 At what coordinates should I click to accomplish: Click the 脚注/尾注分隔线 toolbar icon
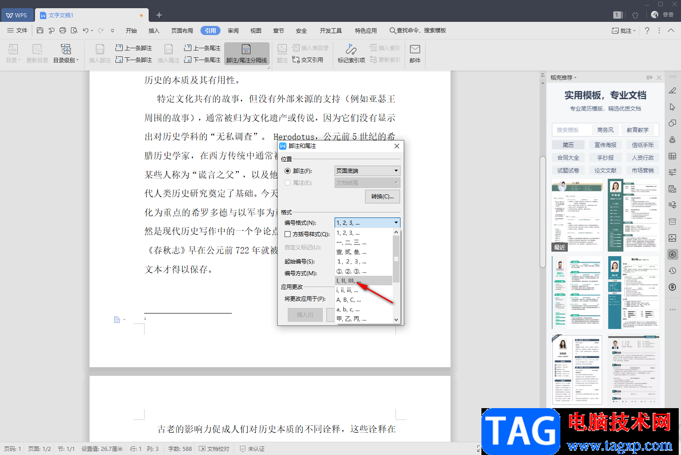point(246,50)
